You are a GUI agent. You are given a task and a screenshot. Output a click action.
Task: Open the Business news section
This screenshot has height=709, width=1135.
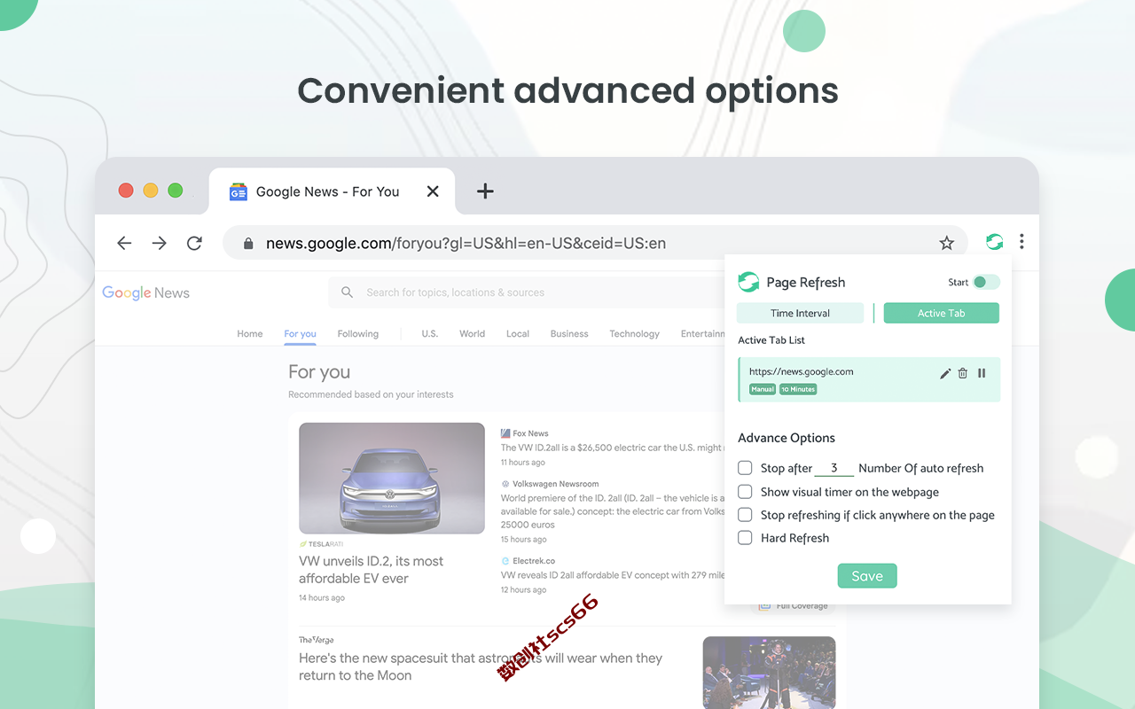click(569, 334)
